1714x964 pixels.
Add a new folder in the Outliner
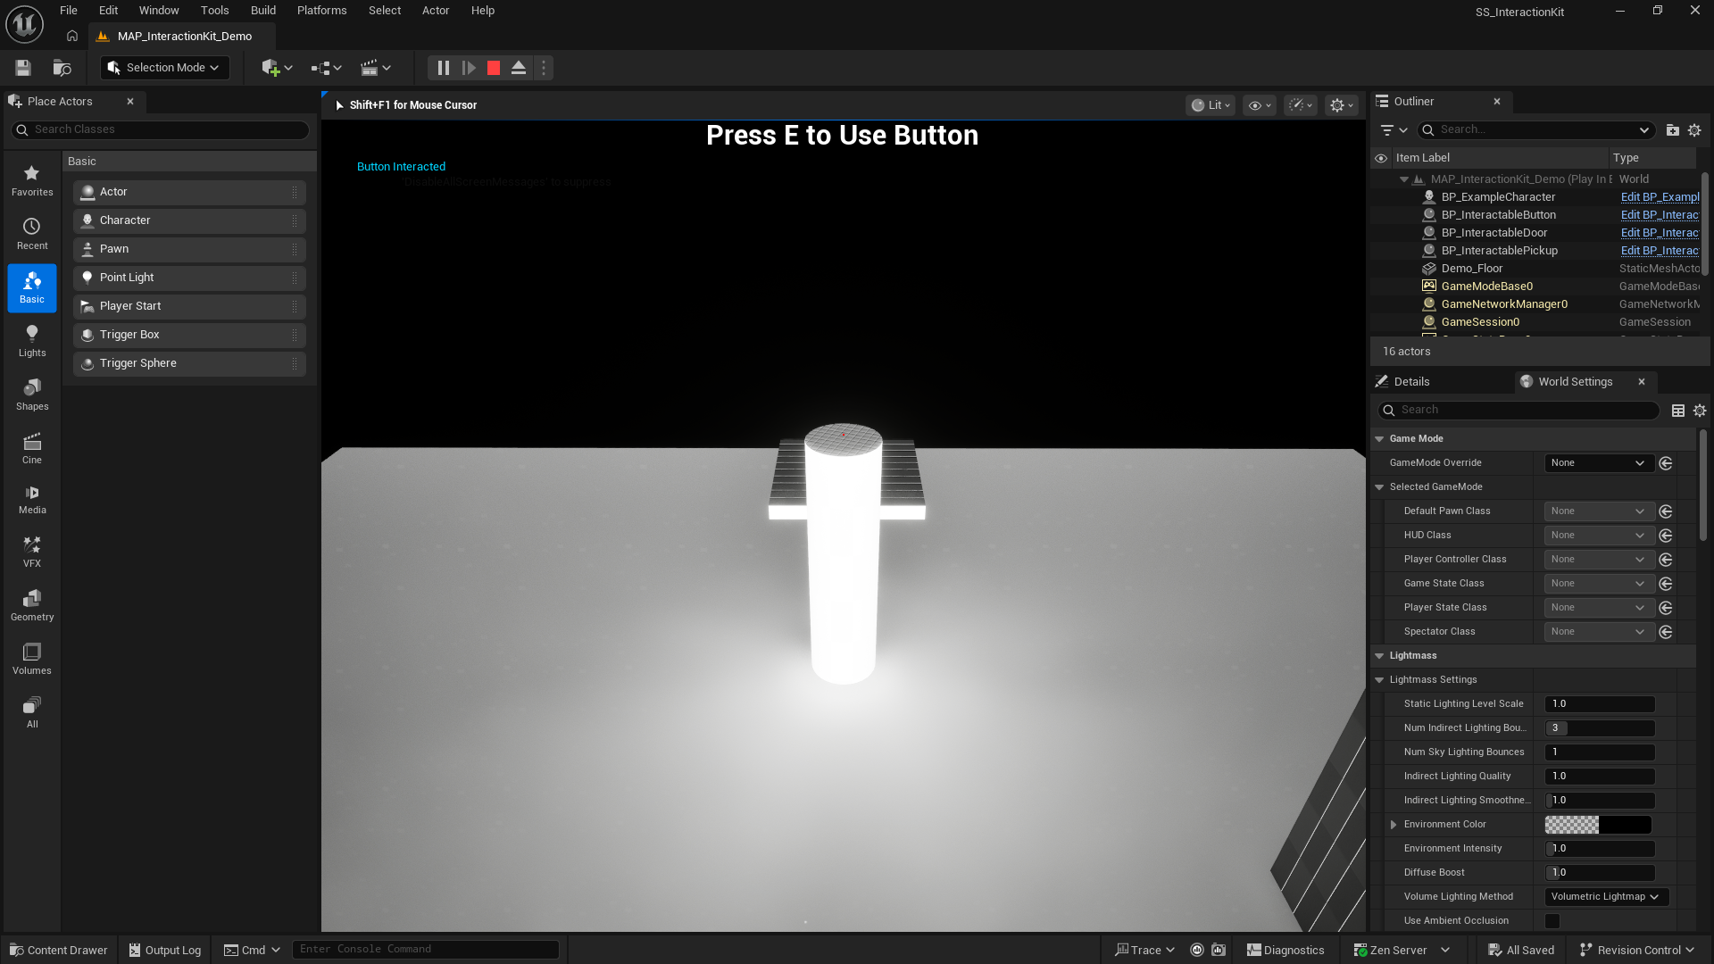(x=1673, y=129)
